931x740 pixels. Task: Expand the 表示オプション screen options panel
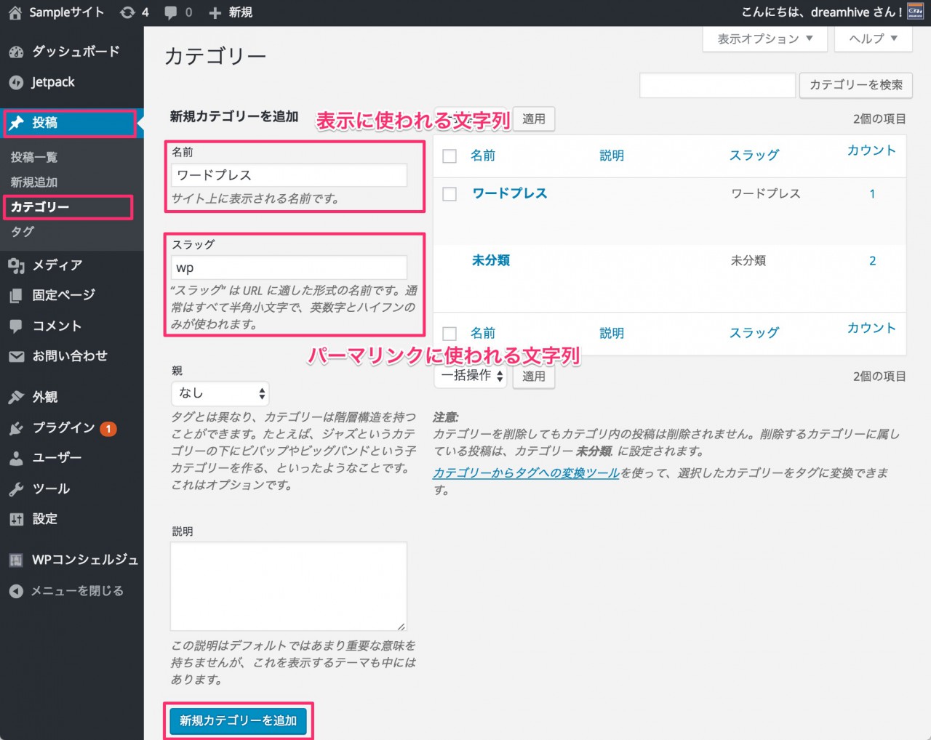pyautogui.click(x=764, y=39)
